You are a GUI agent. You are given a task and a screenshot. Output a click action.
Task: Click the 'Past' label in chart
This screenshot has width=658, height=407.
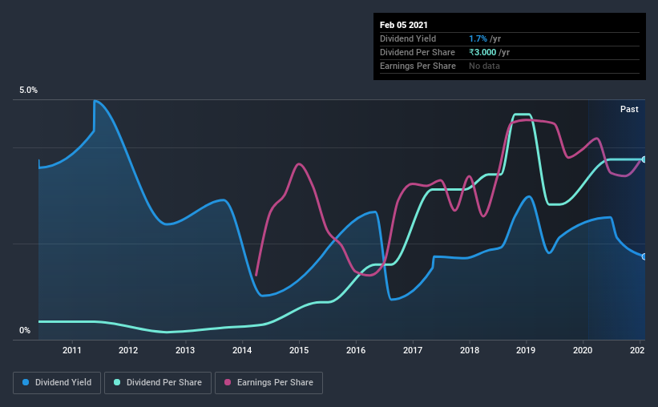629,109
